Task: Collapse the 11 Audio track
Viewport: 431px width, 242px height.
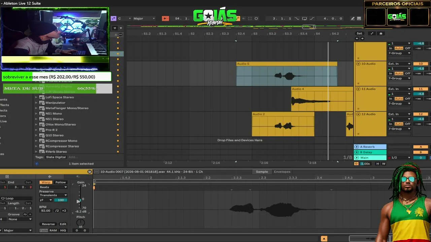Action: coord(358,89)
